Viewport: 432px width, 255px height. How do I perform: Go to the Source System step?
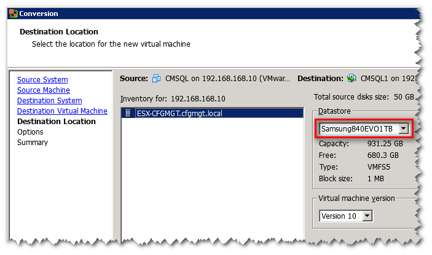tap(42, 80)
